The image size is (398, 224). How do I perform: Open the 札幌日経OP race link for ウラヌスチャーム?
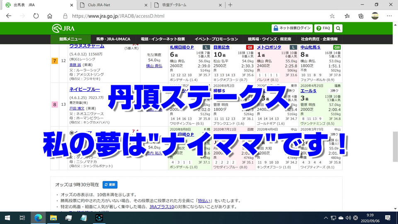pos(182,47)
